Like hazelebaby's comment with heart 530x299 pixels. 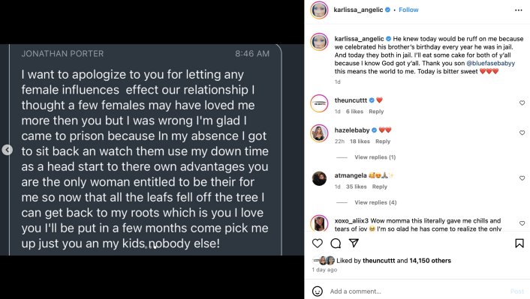522,133
